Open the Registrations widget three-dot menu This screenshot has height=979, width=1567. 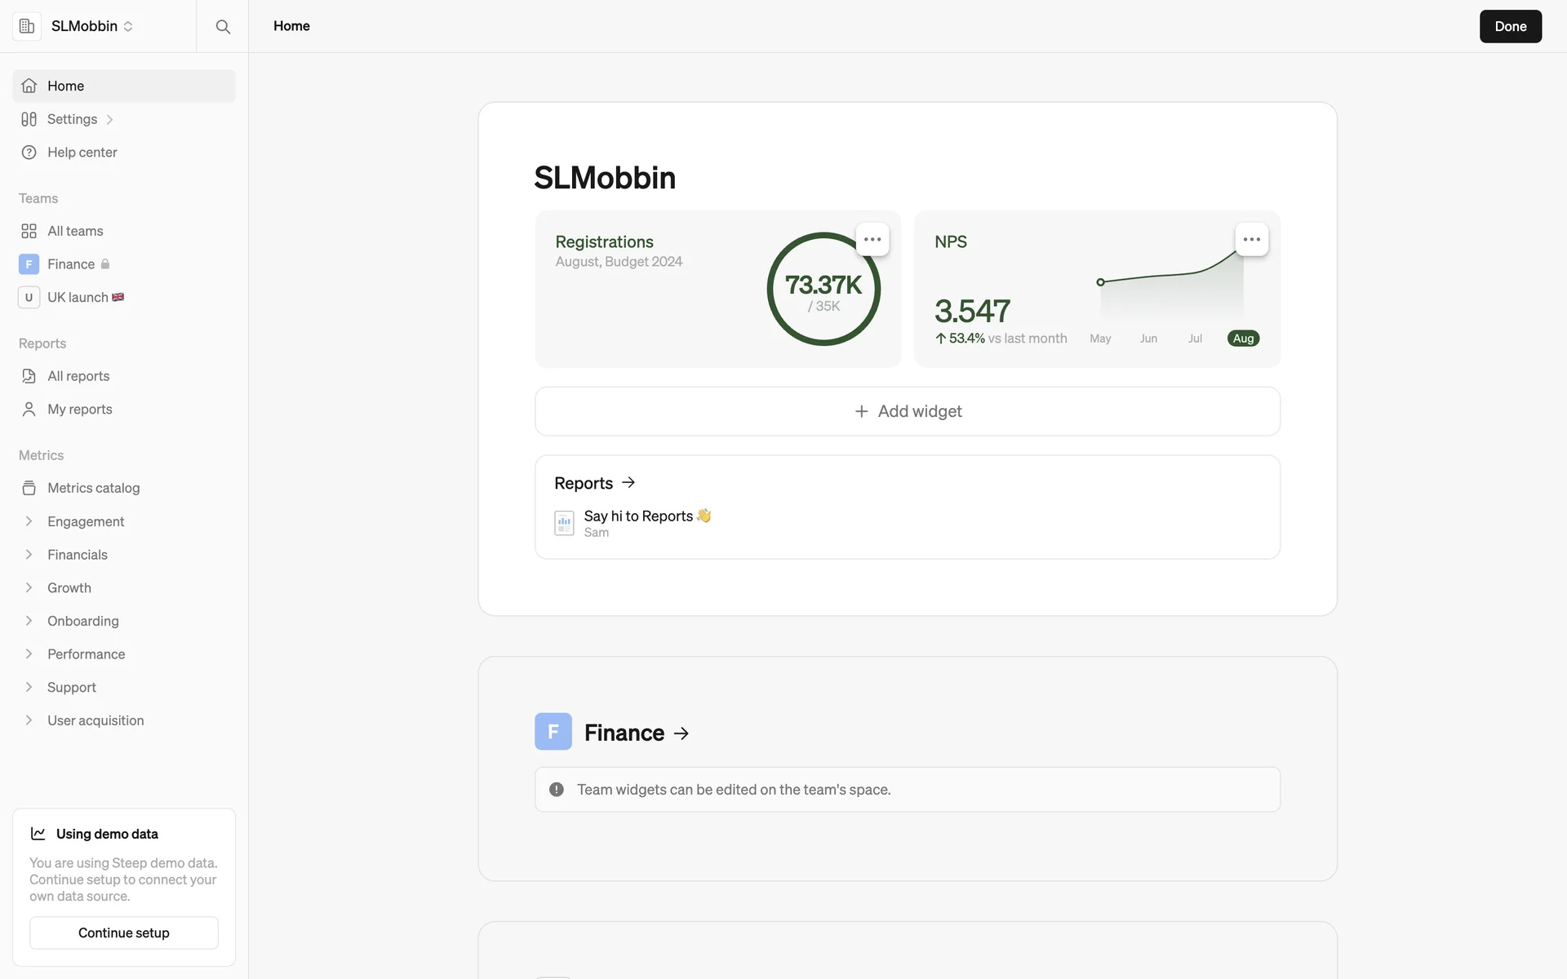[x=872, y=240]
